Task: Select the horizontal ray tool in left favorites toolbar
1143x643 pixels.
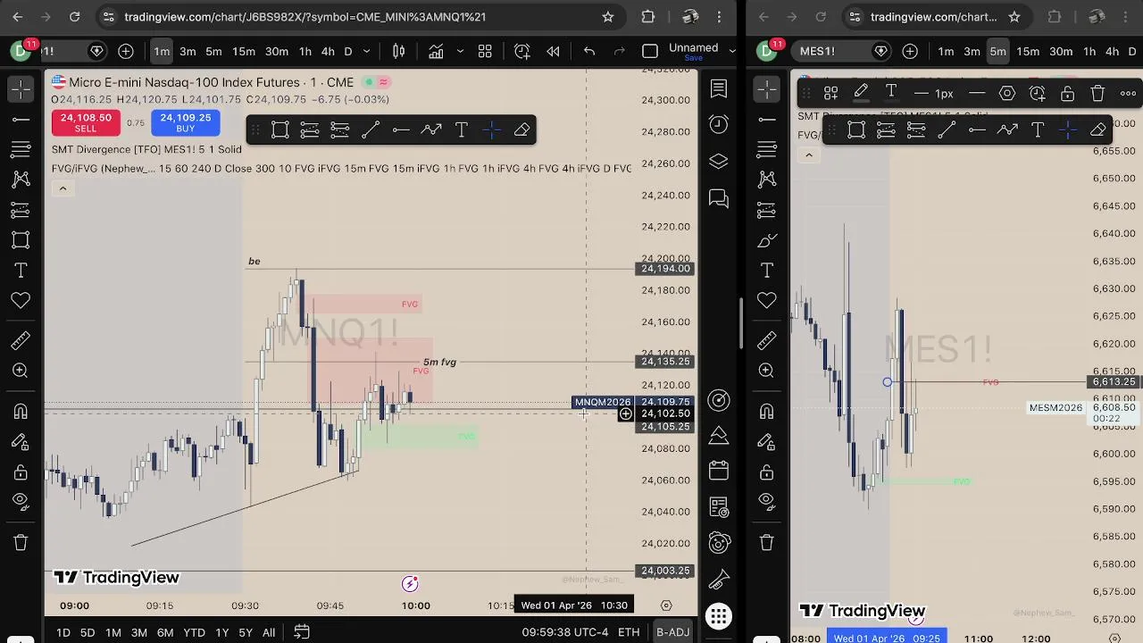Action: coord(401,130)
